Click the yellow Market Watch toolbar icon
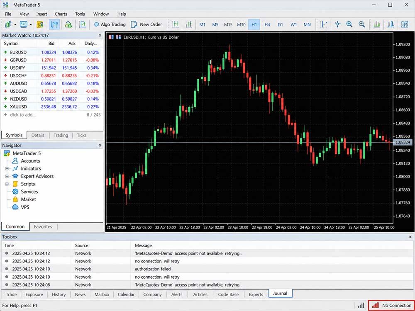Viewport: 415px width, 311px height. point(40,24)
